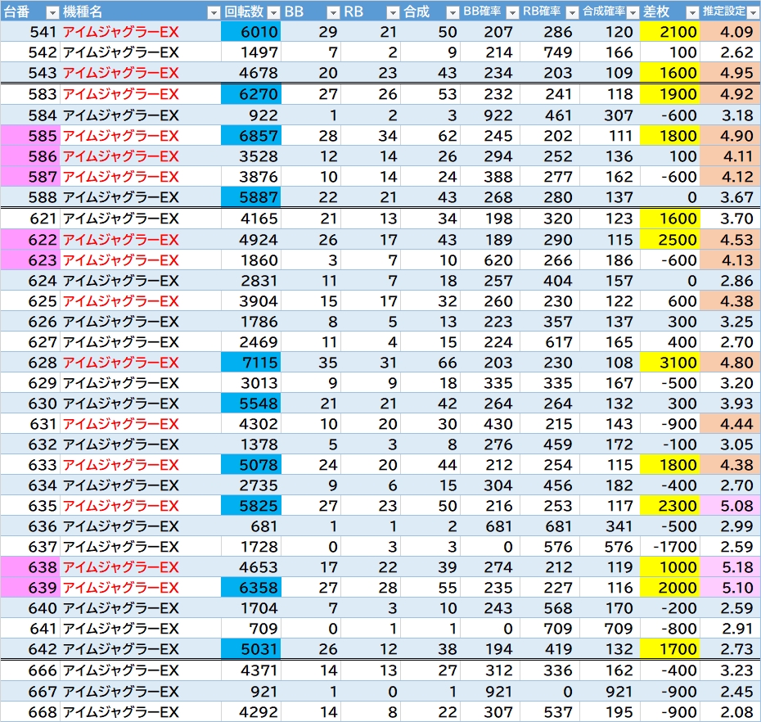Select the pink machine number cell 623

click(x=30, y=259)
